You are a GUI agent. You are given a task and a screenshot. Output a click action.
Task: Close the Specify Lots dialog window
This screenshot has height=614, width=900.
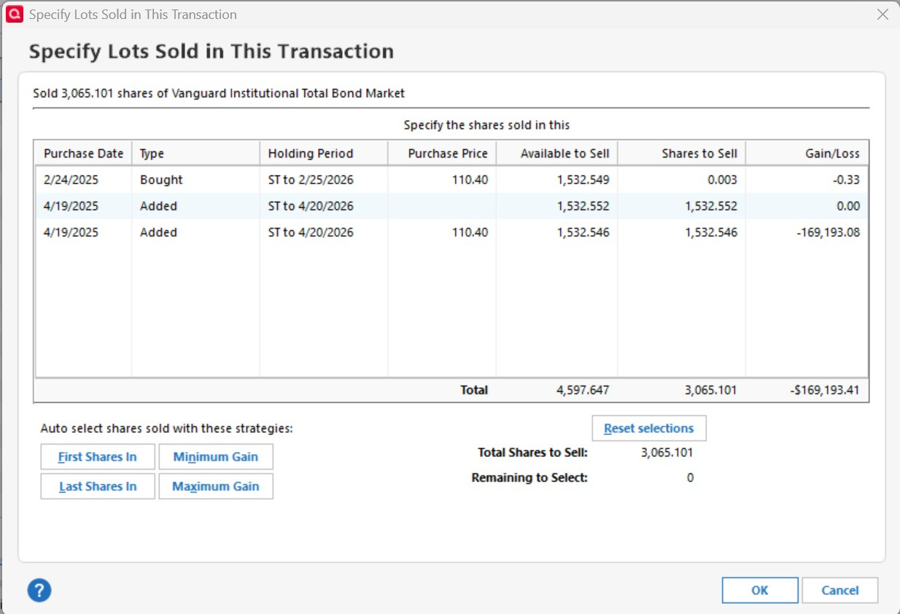pos(882,14)
